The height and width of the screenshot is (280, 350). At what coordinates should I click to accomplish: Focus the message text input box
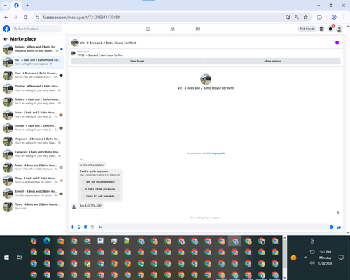tap(212, 227)
